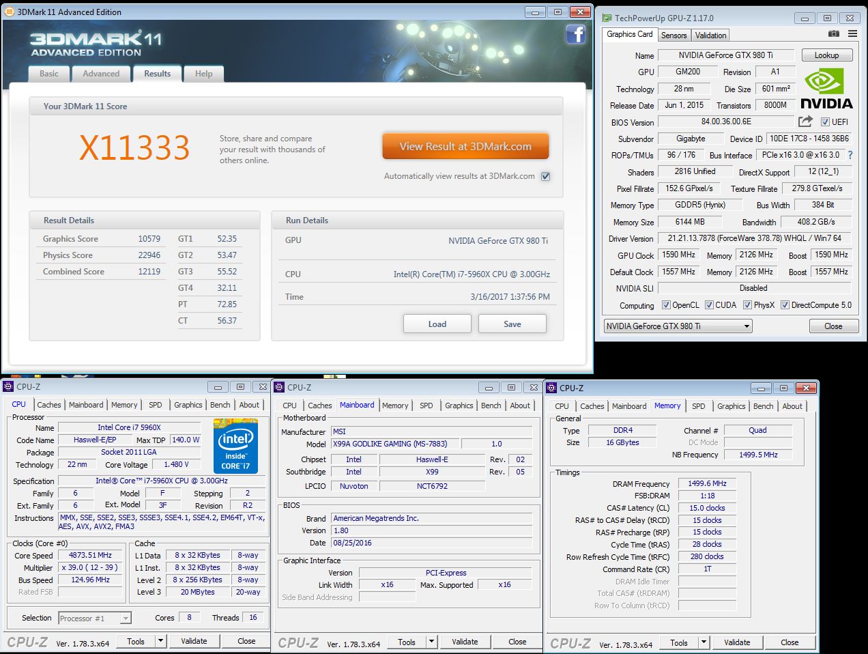Open SPD tab in CPU-Z Mainboard window
The image size is (868, 654).
pyautogui.click(x=426, y=406)
